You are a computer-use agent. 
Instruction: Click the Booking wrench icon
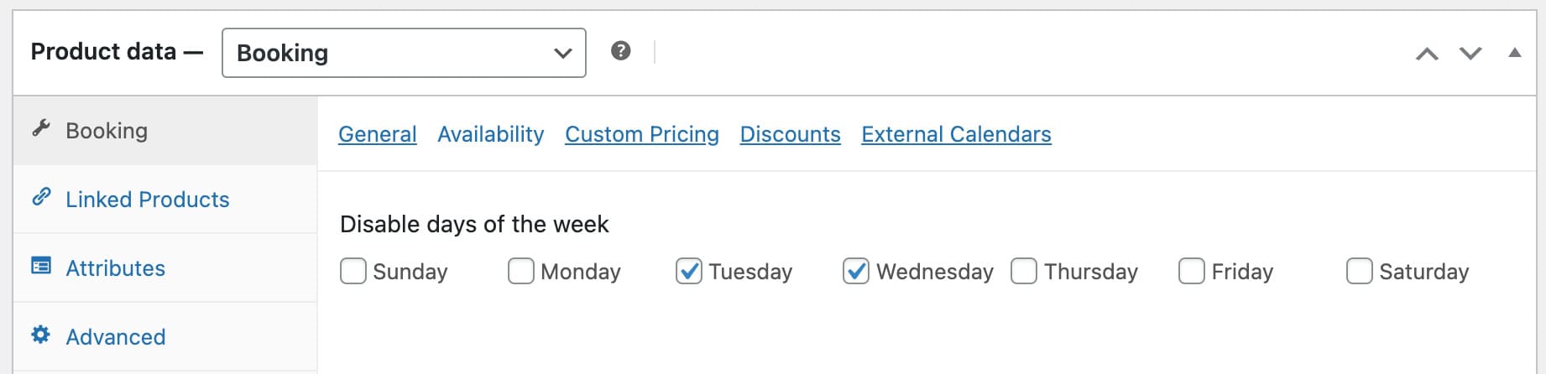point(41,128)
